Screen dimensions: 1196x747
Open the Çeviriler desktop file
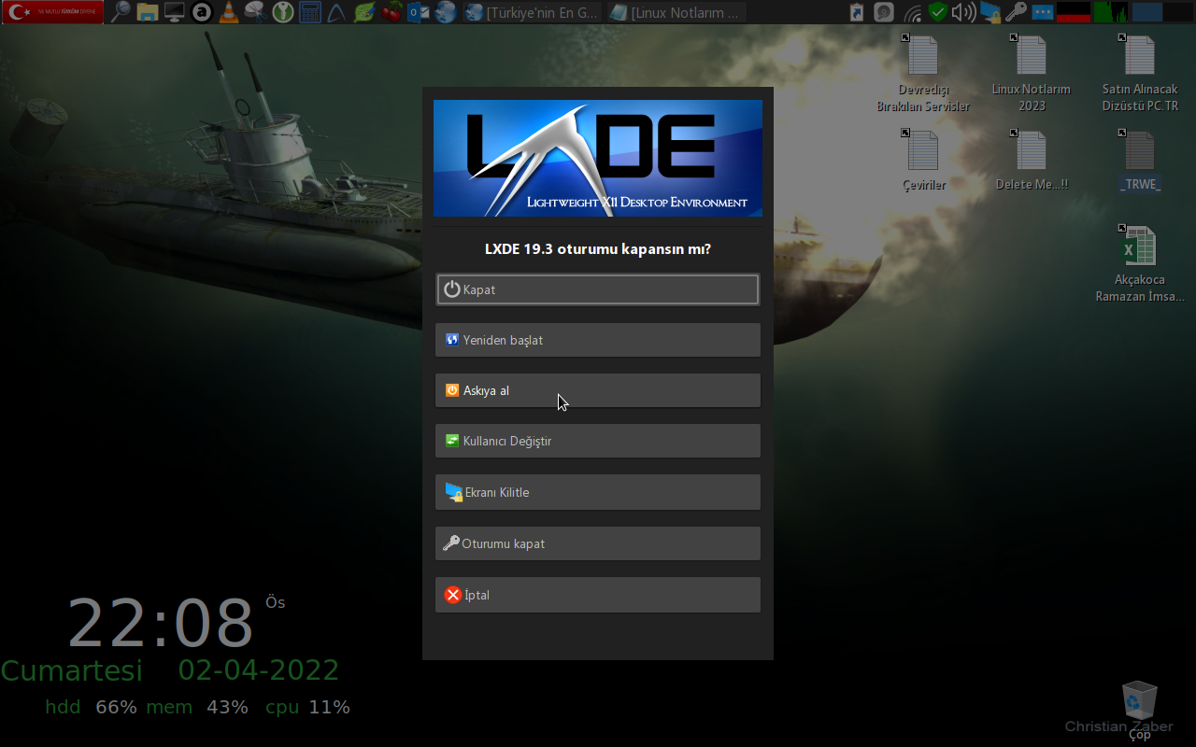tap(923, 161)
